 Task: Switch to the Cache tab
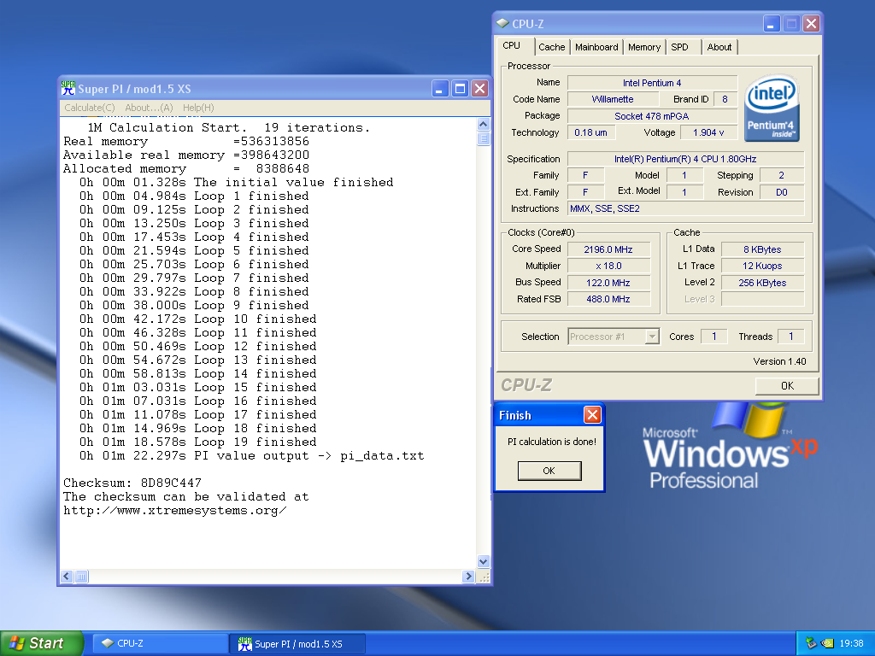tap(551, 48)
